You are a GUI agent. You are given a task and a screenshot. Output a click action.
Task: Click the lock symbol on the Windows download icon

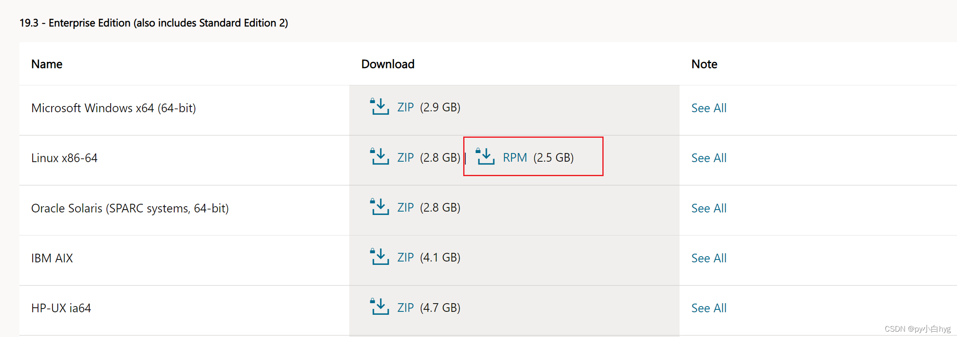tap(373, 101)
